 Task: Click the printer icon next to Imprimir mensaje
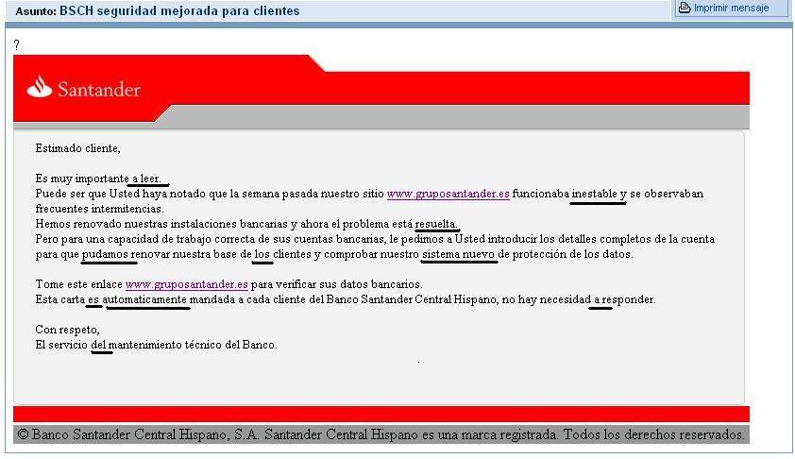coord(685,8)
